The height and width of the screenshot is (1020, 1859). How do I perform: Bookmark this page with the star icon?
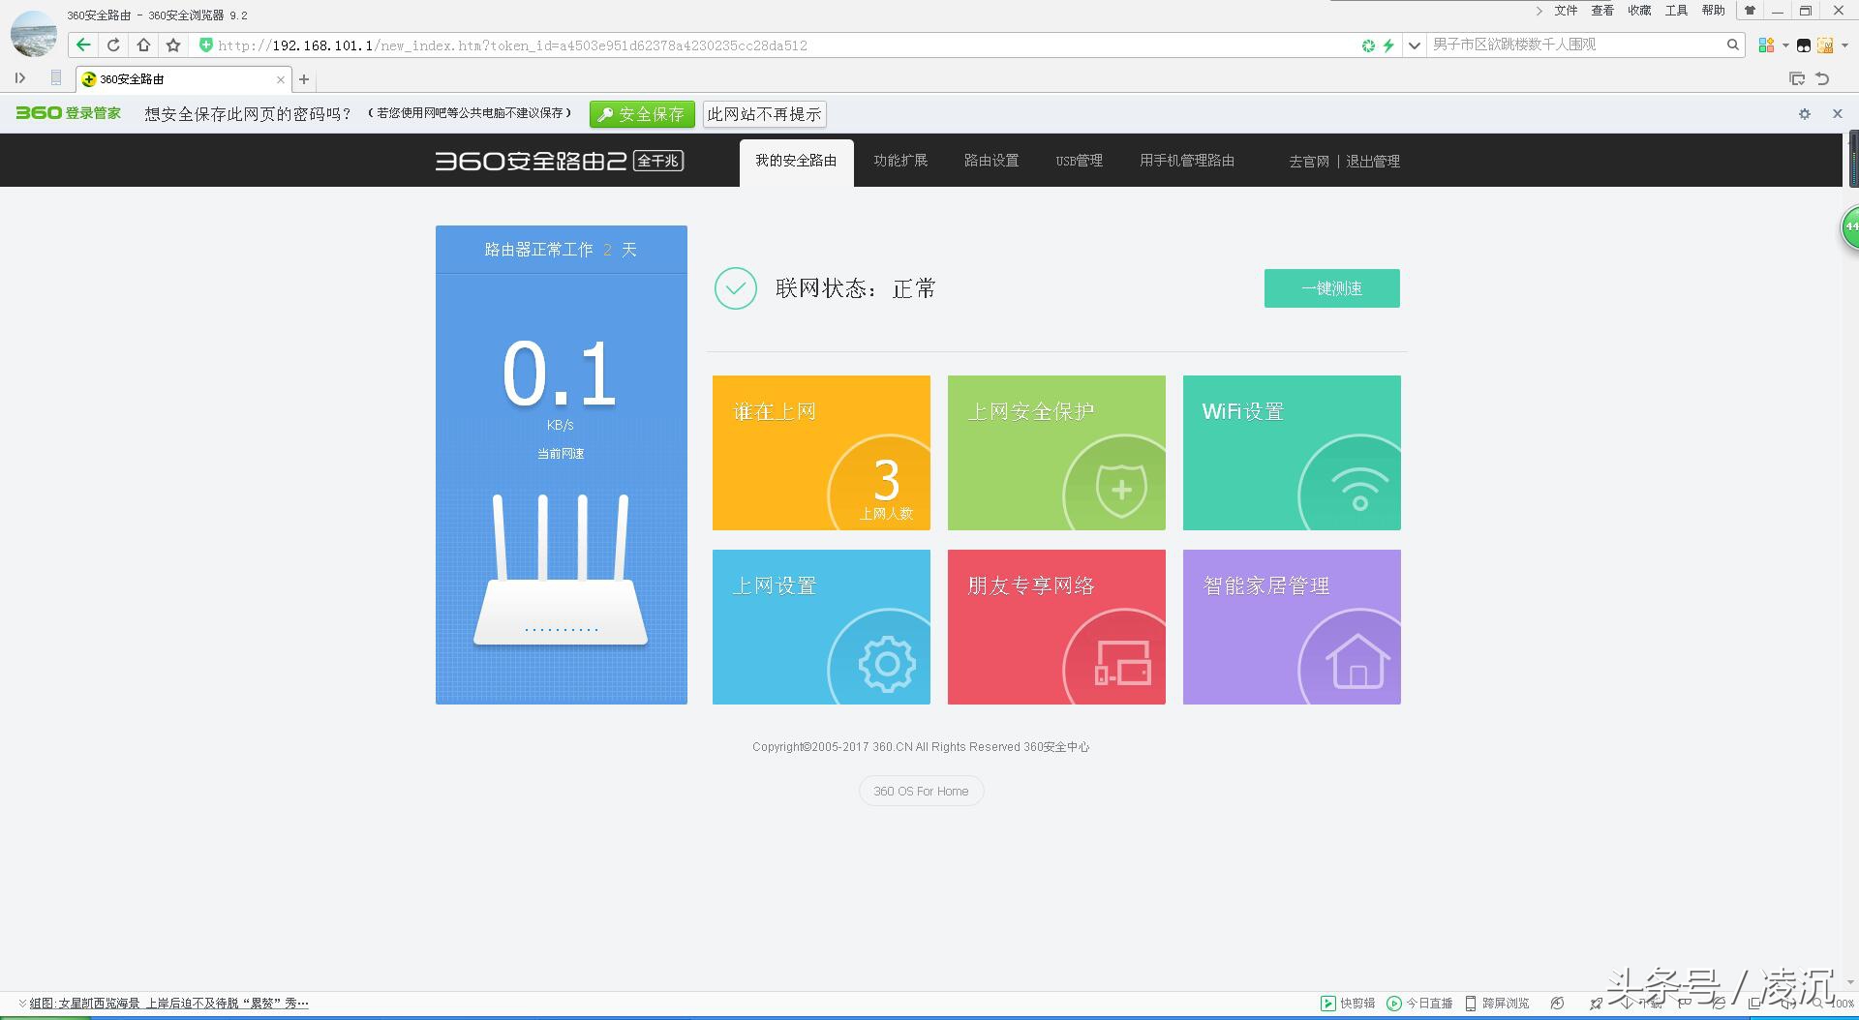(x=173, y=45)
